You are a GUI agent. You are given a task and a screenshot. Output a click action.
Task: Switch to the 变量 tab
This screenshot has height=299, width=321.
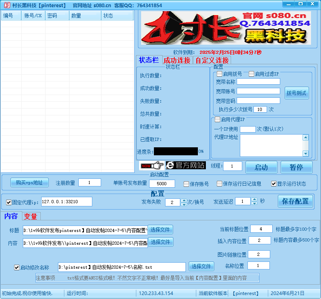click(x=30, y=216)
